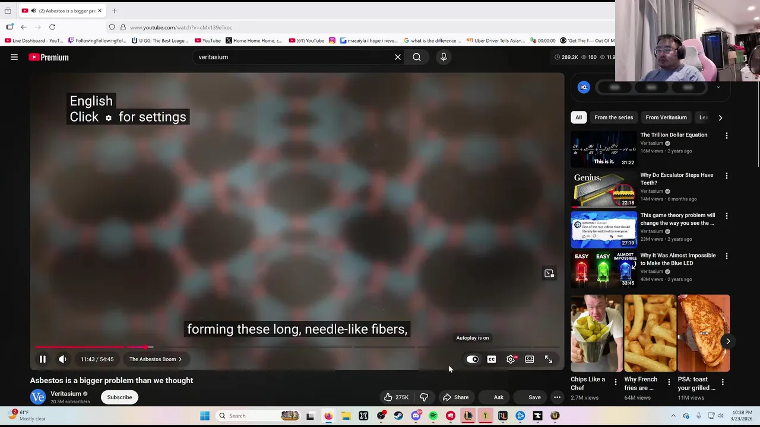Image resolution: width=760 pixels, height=427 pixels.
Task: Open Veritasium channel avatar
Action: [38, 397]
